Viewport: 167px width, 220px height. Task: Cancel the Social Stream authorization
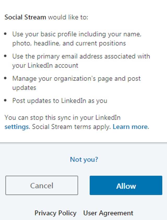pyautogui.click(x=42, y=185)
